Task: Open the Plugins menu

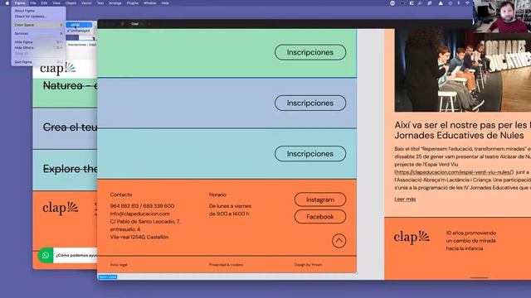Action: click(x=133, y=3)
